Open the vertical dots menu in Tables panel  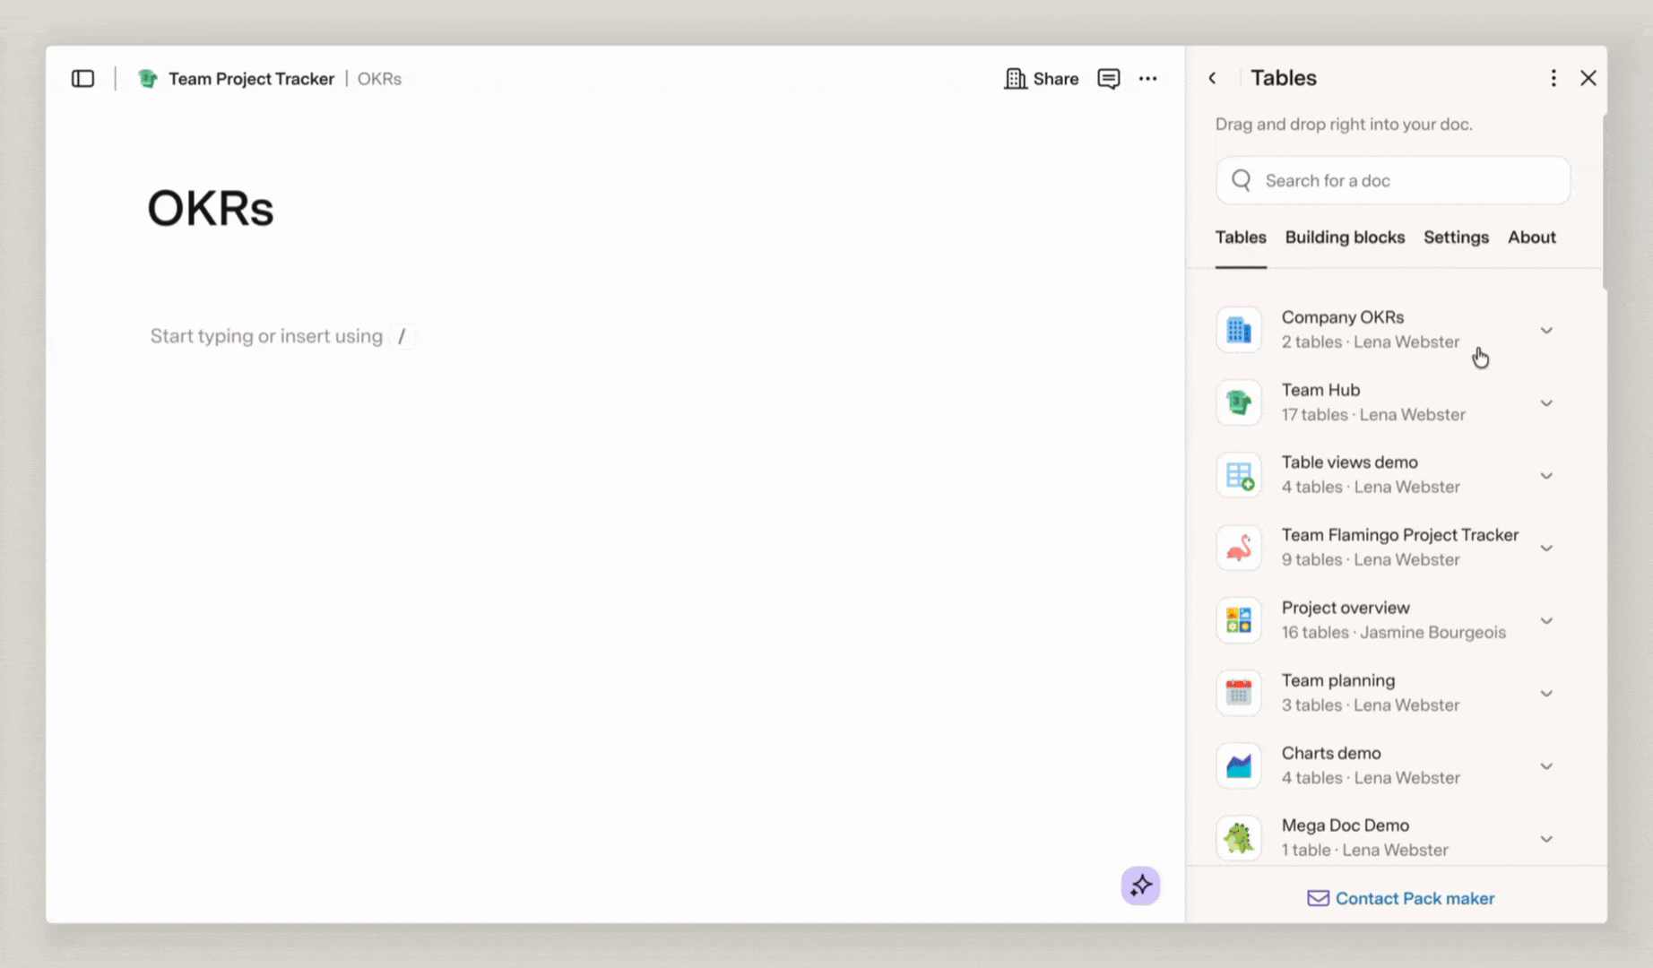[x=1553, y=78]
